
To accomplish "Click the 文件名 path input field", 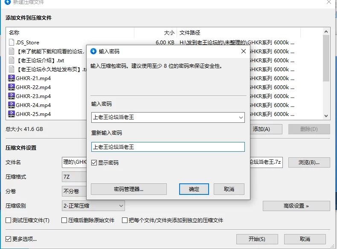I will [x=74, y=162].
